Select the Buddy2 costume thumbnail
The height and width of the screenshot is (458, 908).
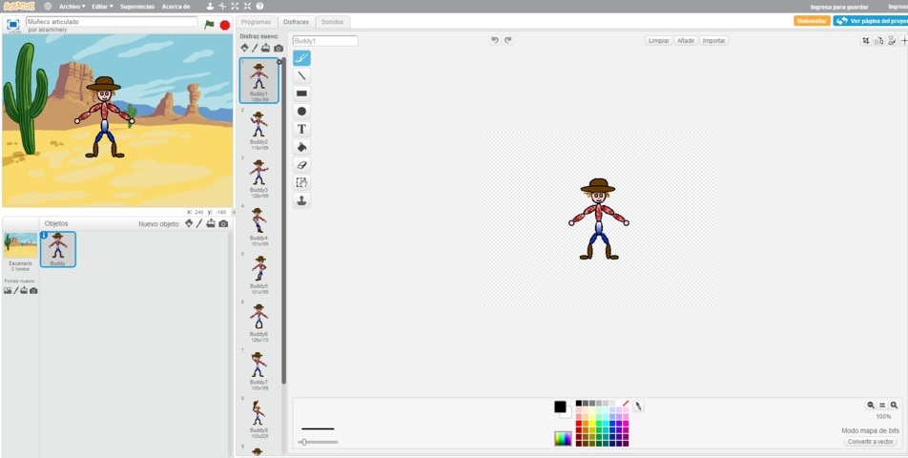click(258, 127)
